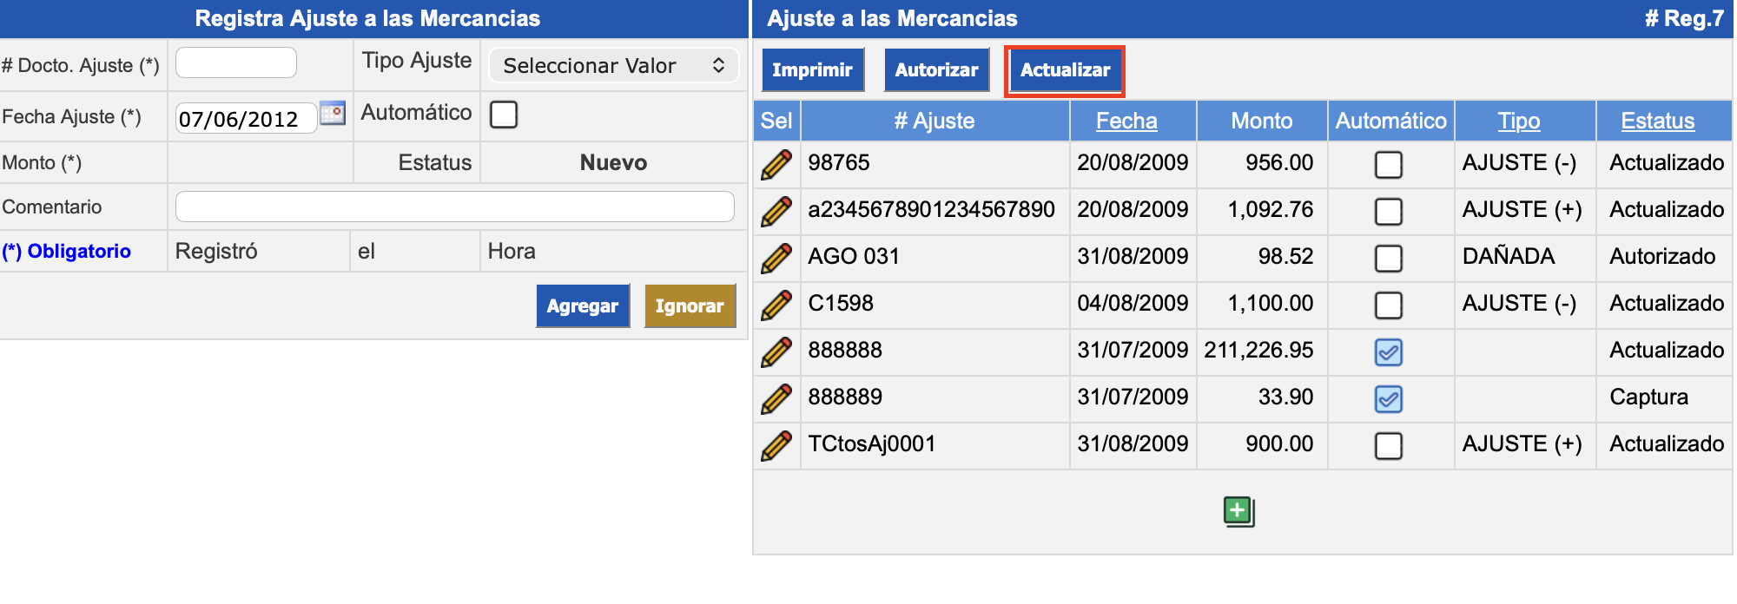1737x604 pixels.
Task: Click the Ignorar button
Action: 690,305
